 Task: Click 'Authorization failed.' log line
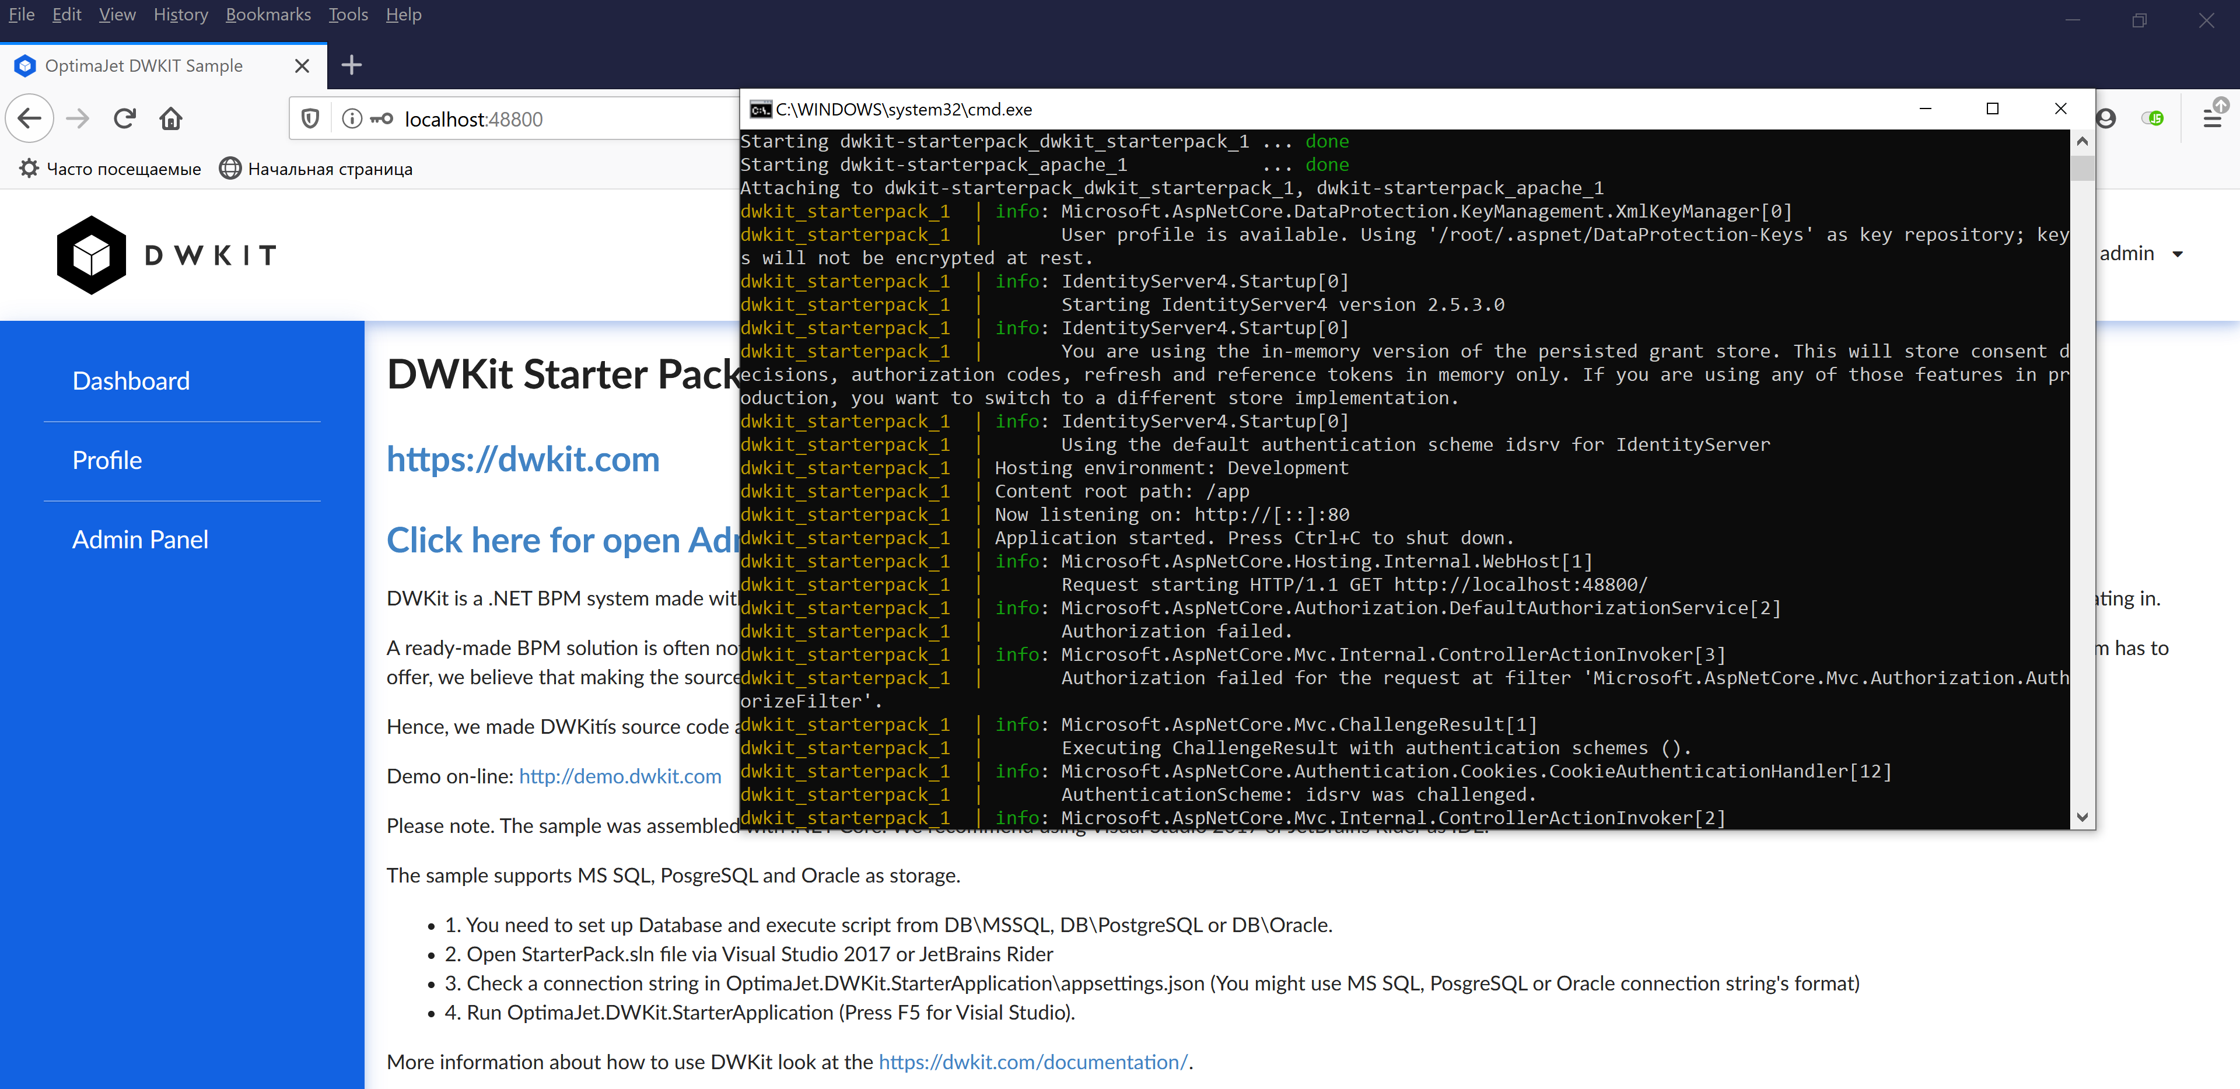(1177, 632)
